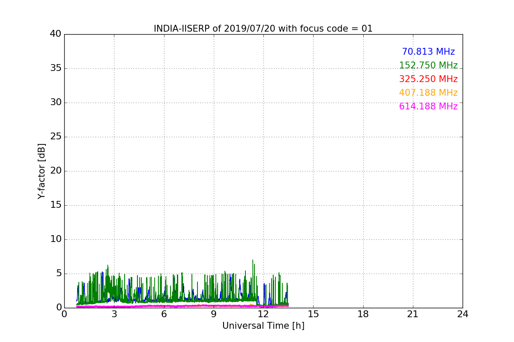Image resolution: width=514 pixels, height=342 pixels.
Task: Select the 407.188 MHz legend label
Action: (428, 93)
